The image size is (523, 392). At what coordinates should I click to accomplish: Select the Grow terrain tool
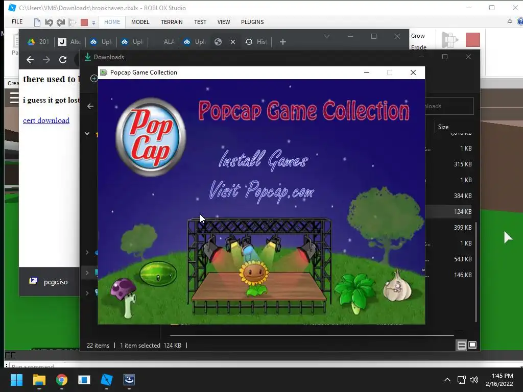click(418, 36)
